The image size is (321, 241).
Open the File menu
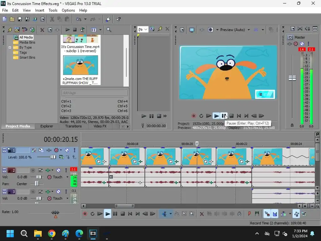(5, 10)
